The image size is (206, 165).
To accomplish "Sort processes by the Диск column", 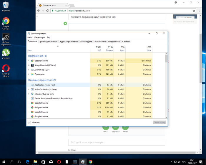I will point(120,49).
